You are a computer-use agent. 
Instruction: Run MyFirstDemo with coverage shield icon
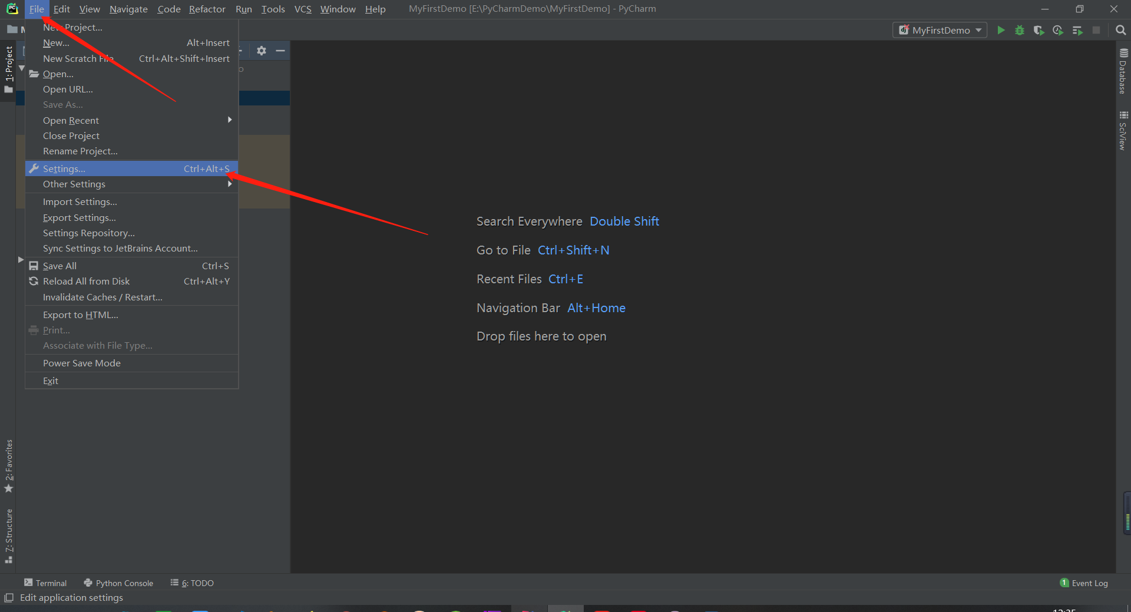[x=1039, y=30]
